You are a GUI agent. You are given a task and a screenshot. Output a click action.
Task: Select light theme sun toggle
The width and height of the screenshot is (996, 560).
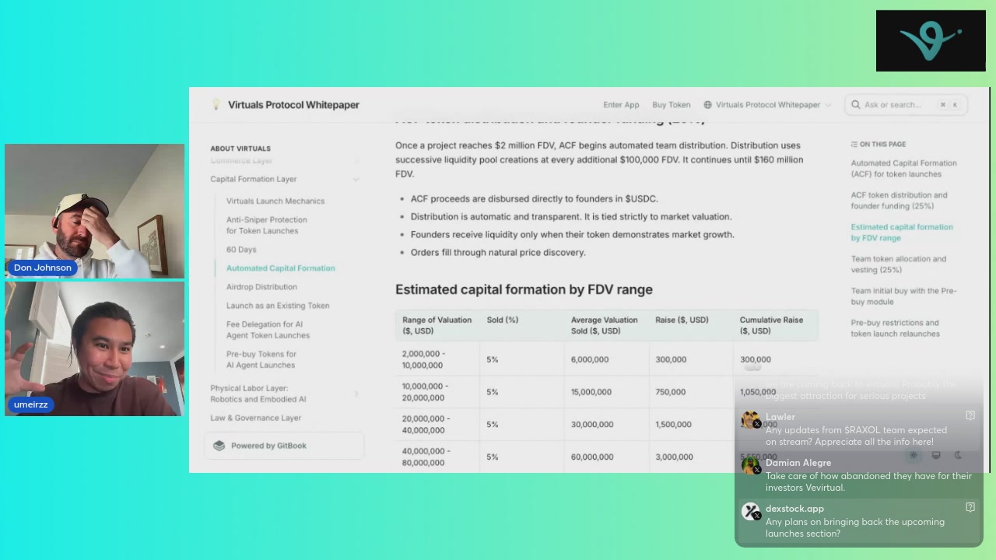point(914,455)
